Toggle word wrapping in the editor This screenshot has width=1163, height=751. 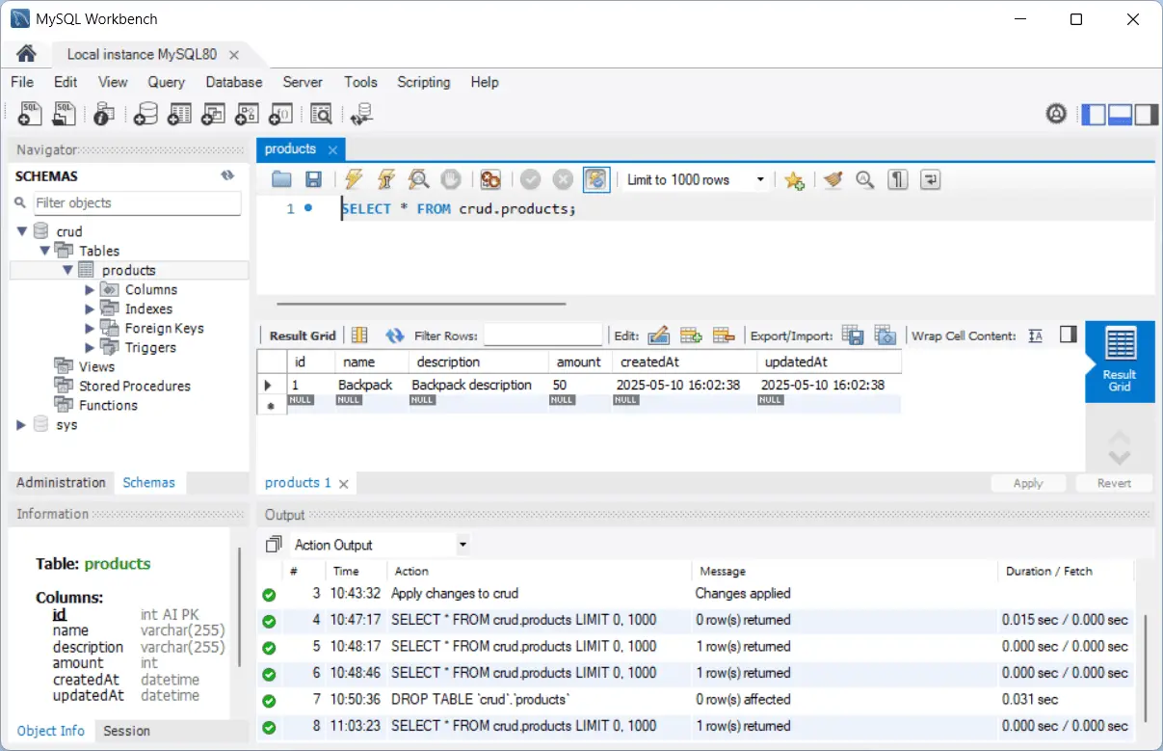[931, 179]
